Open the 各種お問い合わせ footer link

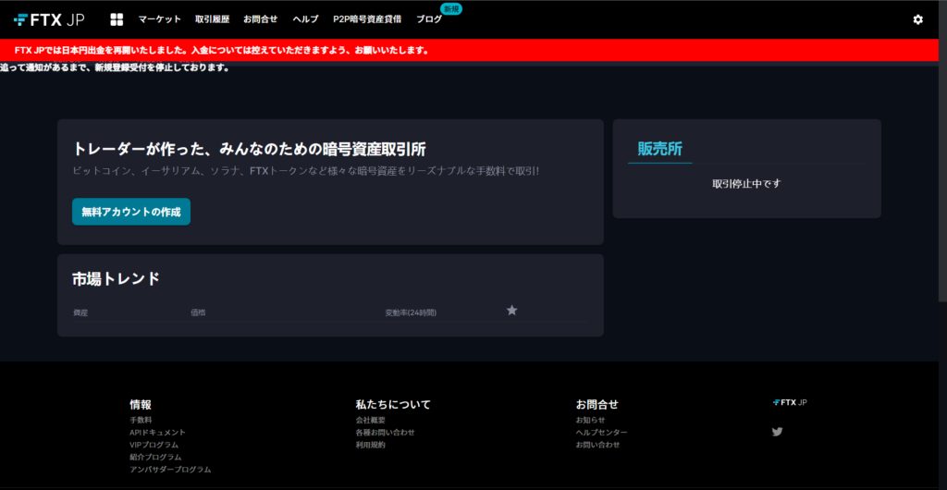(x=386, y=432)
